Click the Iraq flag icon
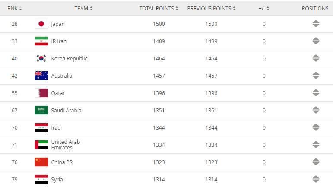Image resolution: width=333 pixels, height=187 pixels. click(41, 128)
